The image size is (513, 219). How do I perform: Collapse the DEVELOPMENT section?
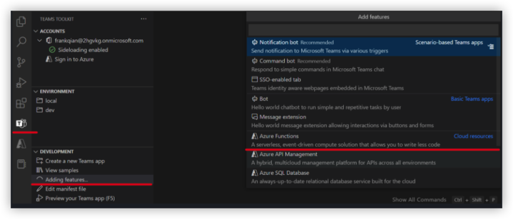click(x=35, y=152)
